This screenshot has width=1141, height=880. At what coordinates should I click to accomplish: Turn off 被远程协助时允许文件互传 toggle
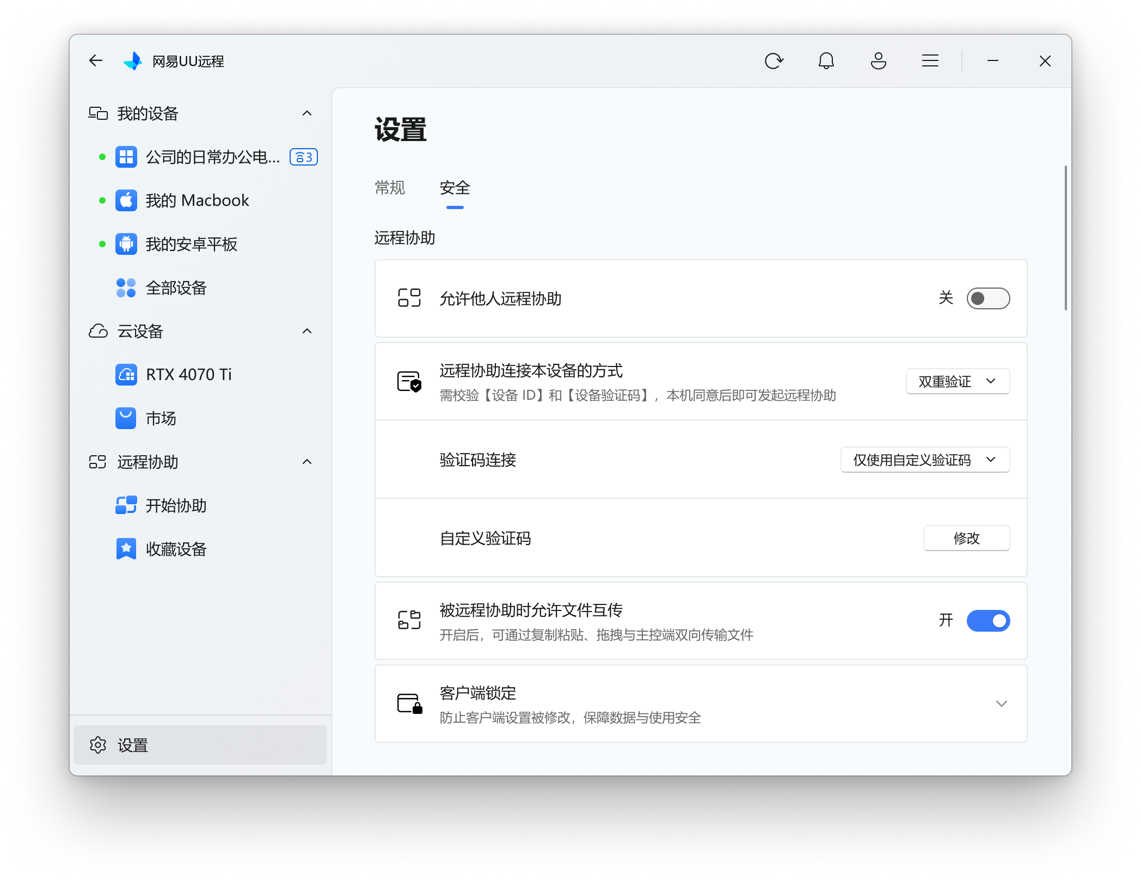pos(988,621)
